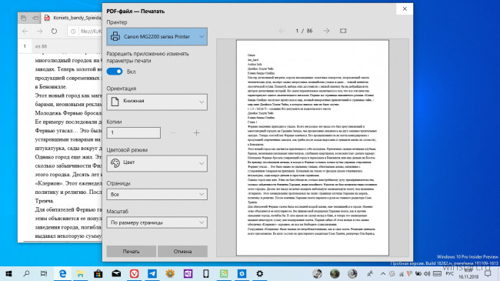Screen dimensions: 500x281
Task: Open Vivaldi browser from taskbar
Action: (135, 273)
